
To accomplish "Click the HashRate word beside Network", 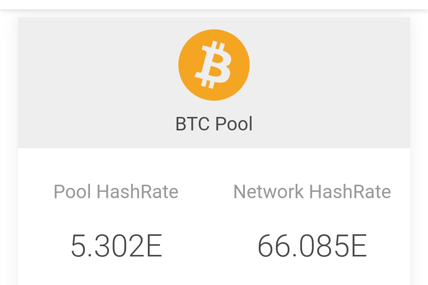I will pos(350,191).
